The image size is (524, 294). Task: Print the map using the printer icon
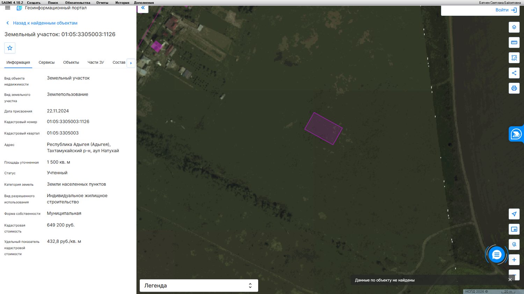pos(514,88)
